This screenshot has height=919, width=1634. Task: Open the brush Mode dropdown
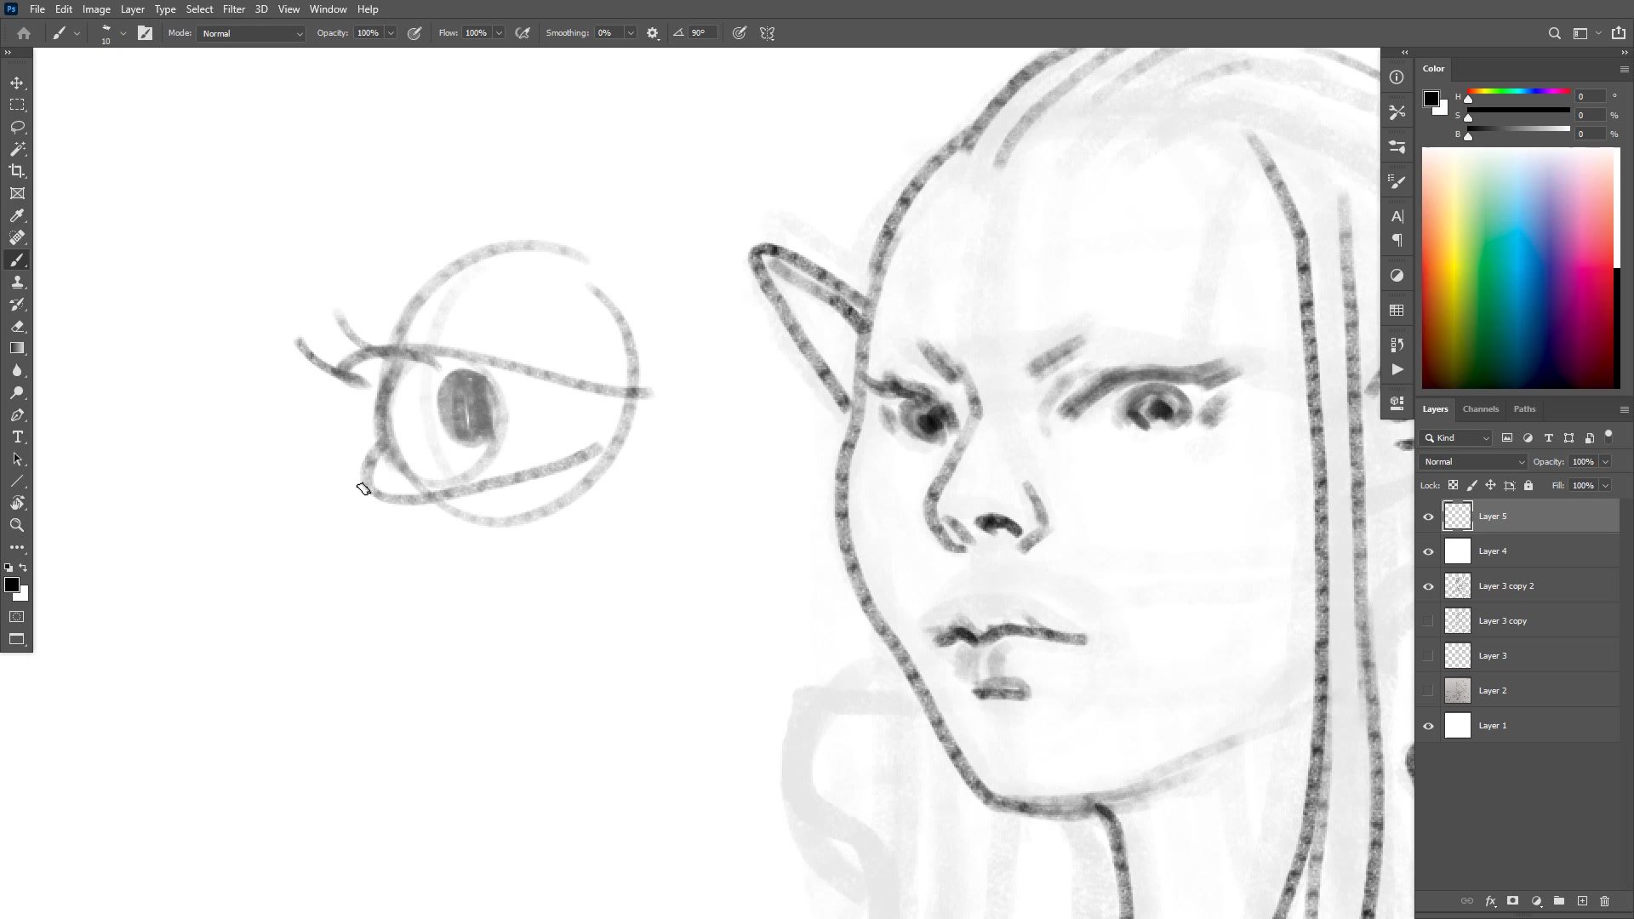[x=251, y=33]
